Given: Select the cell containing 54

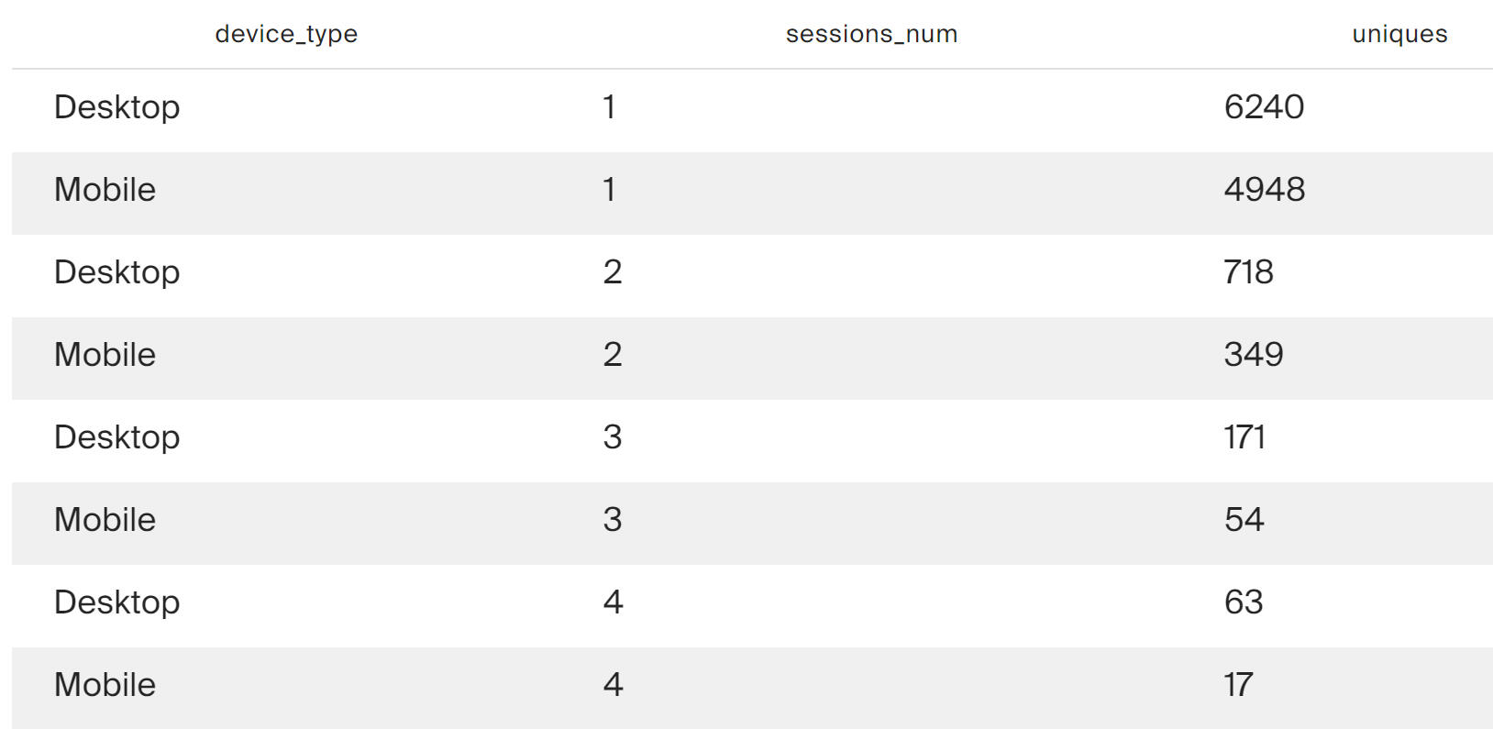Looking at the screenshot, I should click(x=1244, y=520).
